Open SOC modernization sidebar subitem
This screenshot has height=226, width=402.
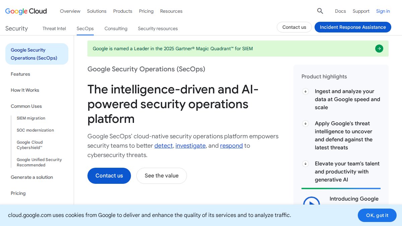tap(35, 130)
